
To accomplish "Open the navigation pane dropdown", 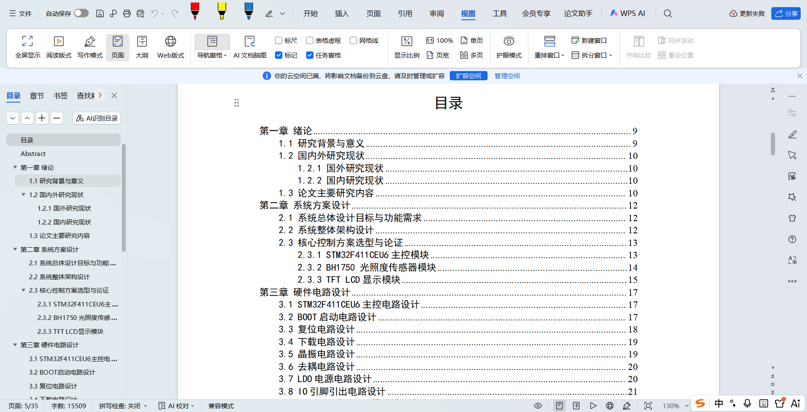I will 212,55.
